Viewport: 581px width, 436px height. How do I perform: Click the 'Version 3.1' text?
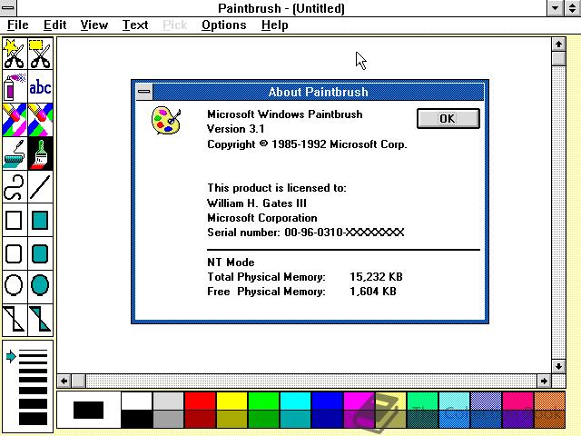coord(236,129)
